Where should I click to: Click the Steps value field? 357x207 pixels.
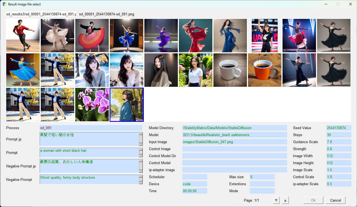(x=339, y=135)
